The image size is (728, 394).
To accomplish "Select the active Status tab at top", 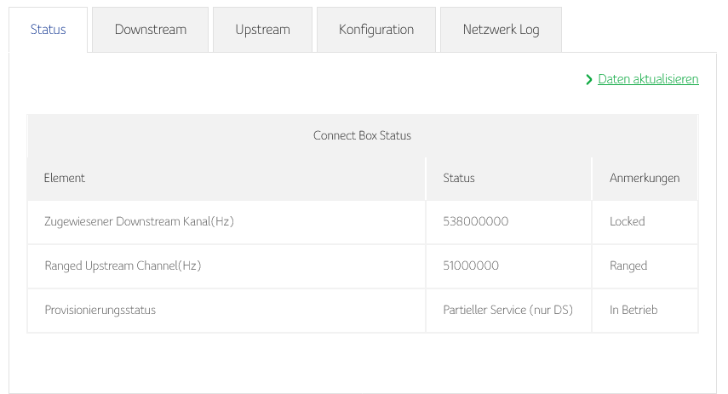I will click(x=48, y=30).
